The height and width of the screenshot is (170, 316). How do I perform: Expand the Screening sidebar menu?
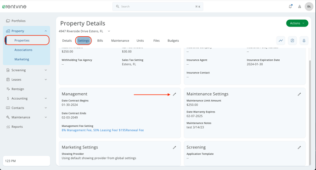click(26, 70)
